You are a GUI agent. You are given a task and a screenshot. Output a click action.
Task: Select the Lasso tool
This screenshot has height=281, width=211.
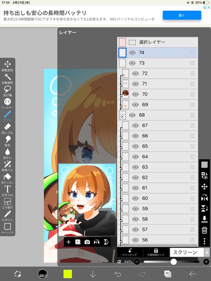7,91
